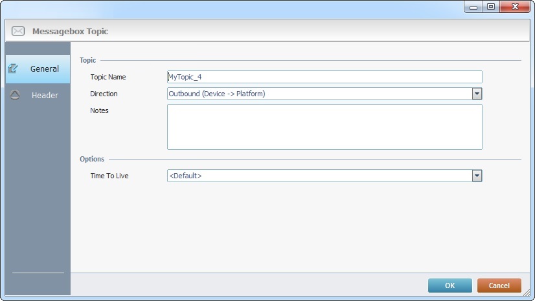
Task: Click the Time To Live <Default> field
Action: [319, 176]
